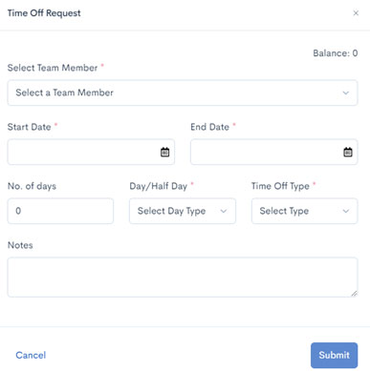Close the Time Off Request dialog
Screen dimensions: 370x371
tap(356, 13)
